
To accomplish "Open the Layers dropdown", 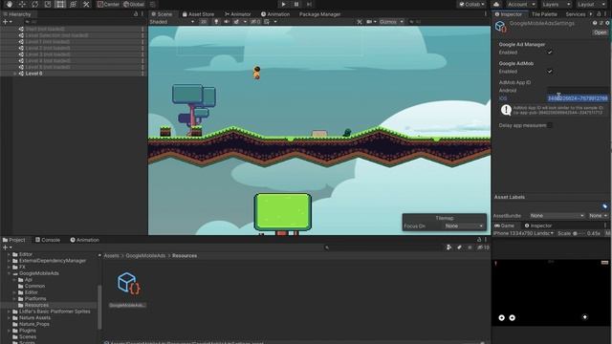I will tap(557, 4).
